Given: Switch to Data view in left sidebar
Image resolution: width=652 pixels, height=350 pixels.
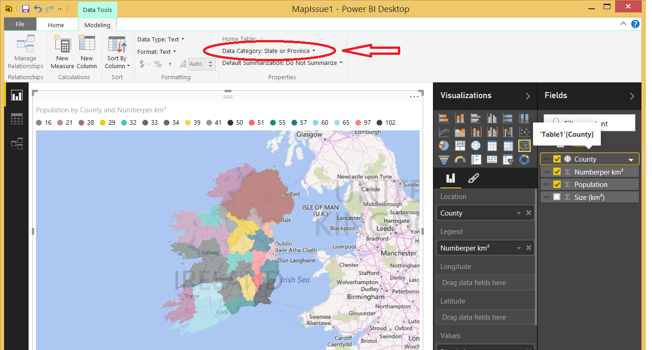Looking at the screenshot, I should pos(17,119).
